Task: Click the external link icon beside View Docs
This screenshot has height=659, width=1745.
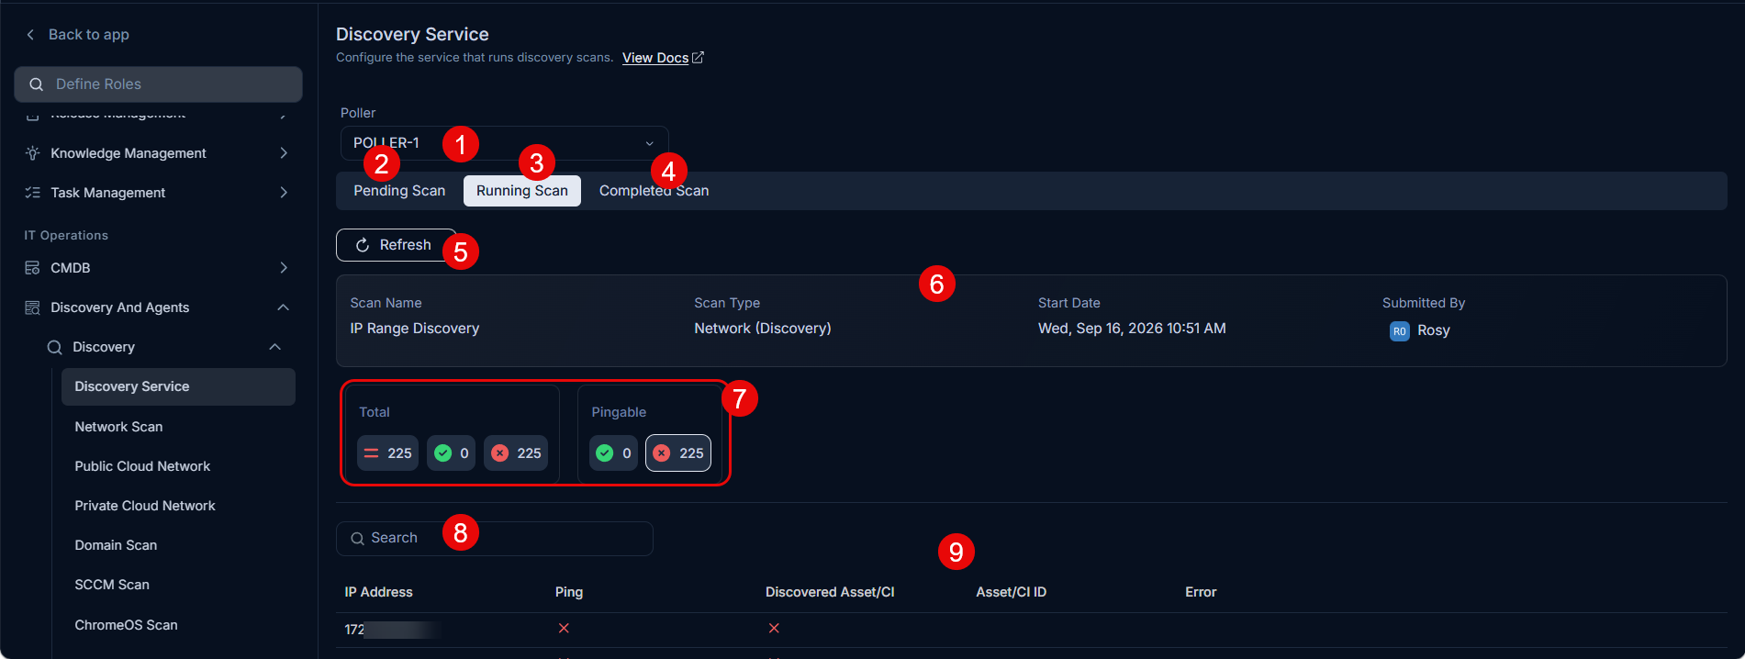Action: pyautogui.click(x=698, y=57)
